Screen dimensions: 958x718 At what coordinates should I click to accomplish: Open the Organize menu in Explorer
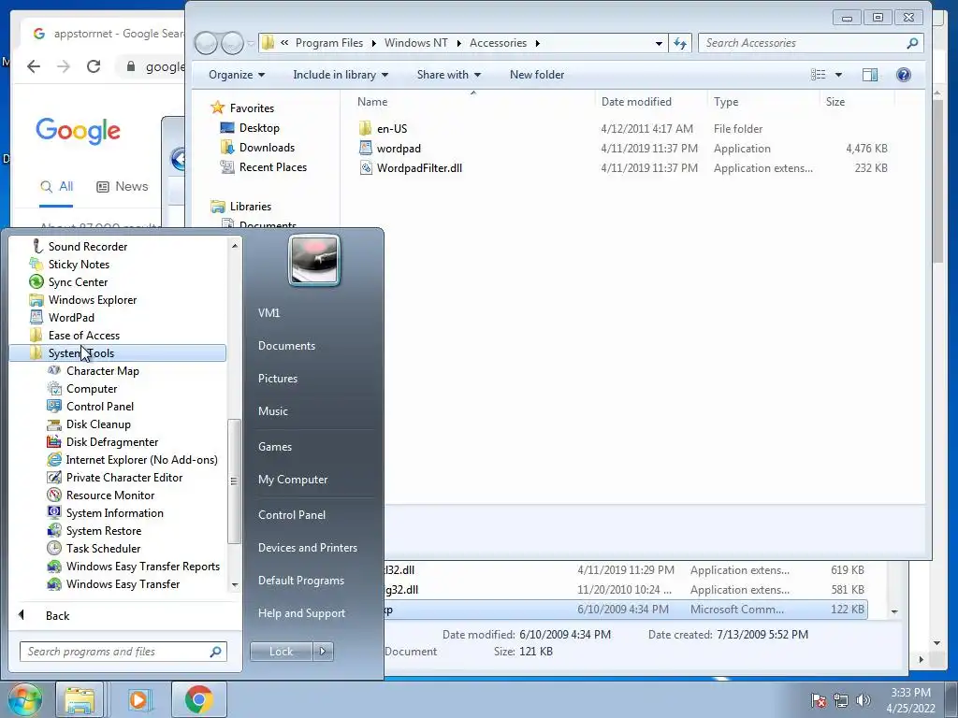237,75
